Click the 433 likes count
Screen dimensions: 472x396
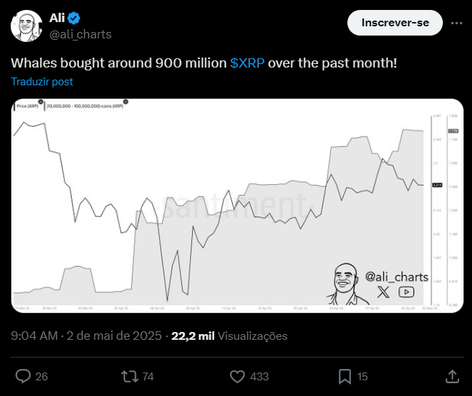tap(259, 376)
